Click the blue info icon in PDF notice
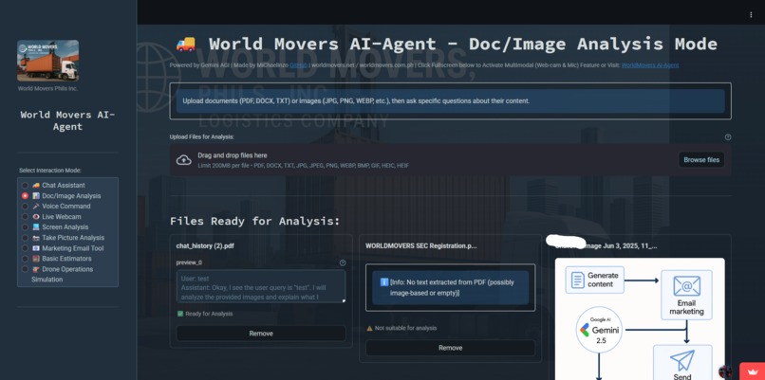Viewport: 765px width, 380px height. tap(384, 282)
